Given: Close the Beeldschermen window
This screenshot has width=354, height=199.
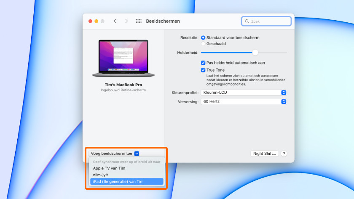Looking at the screenshot, I should pos(90,21).
